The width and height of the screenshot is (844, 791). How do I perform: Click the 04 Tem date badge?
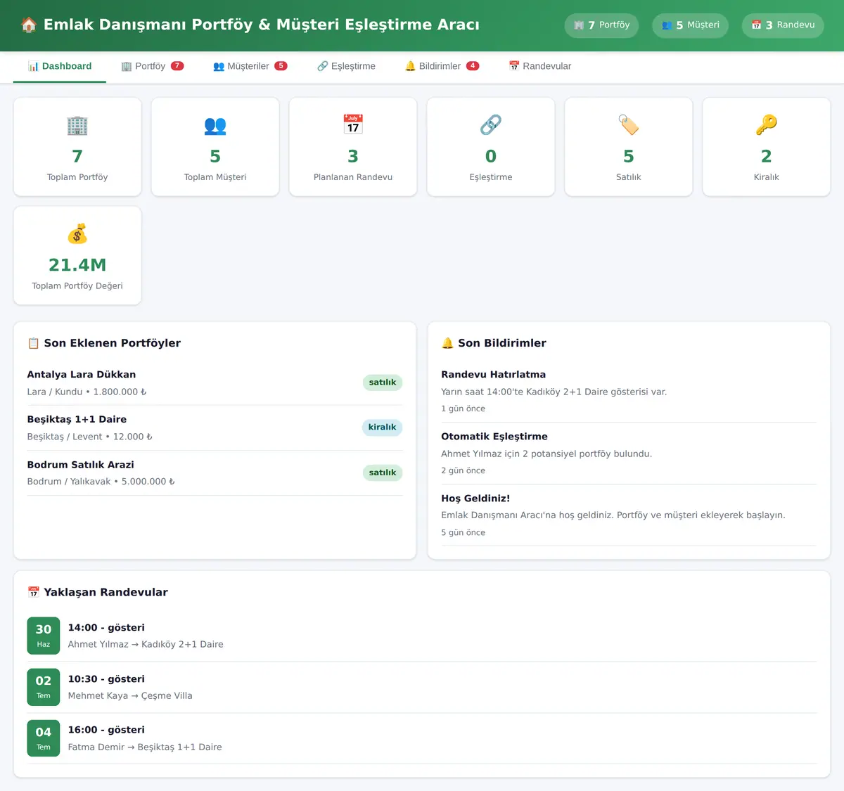[x=44, y=738]
